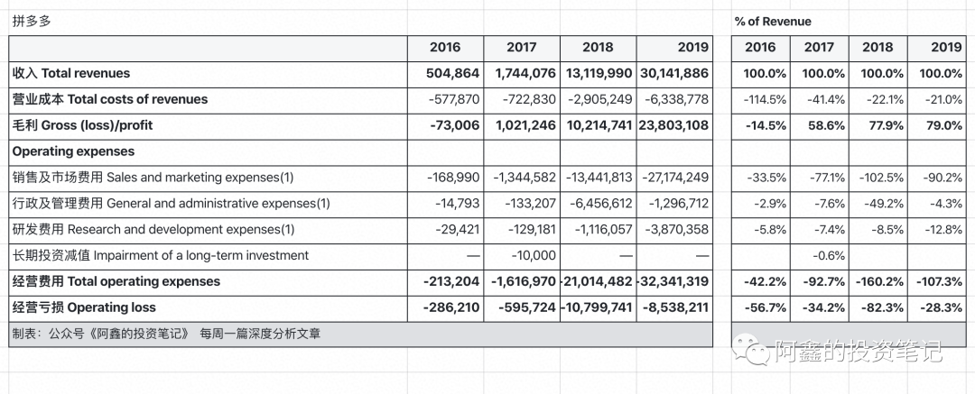
Task: Click gross profit value 10,214,741
Action: [599, 125]
